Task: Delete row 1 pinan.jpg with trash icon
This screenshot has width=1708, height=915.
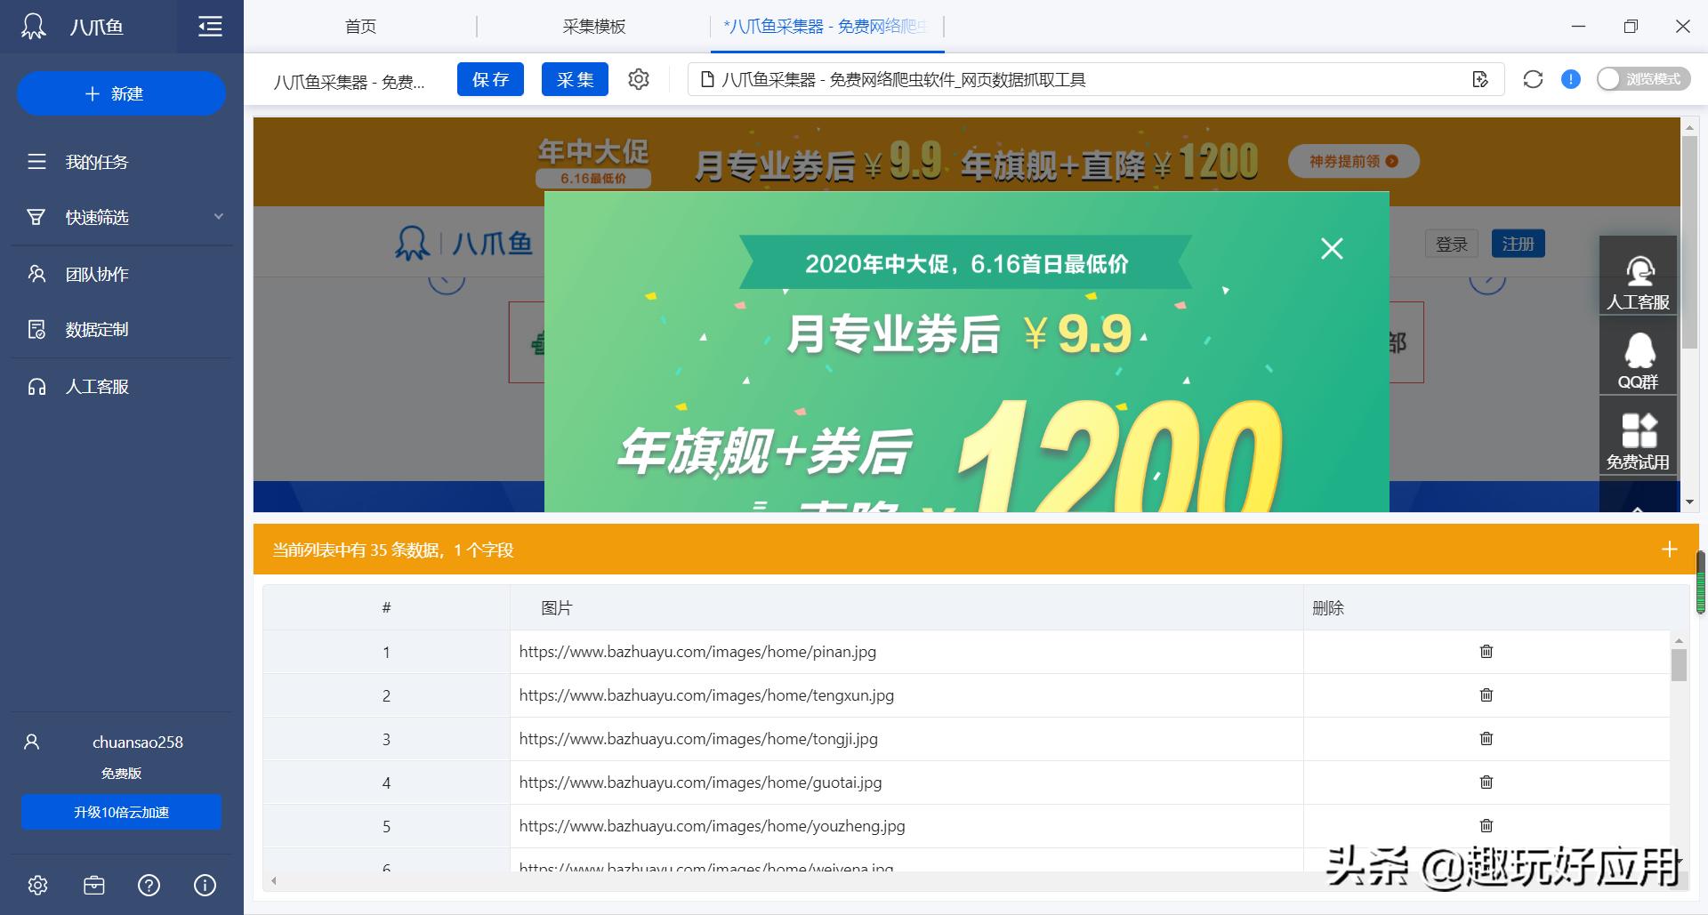Action: tap(1486, 652)
